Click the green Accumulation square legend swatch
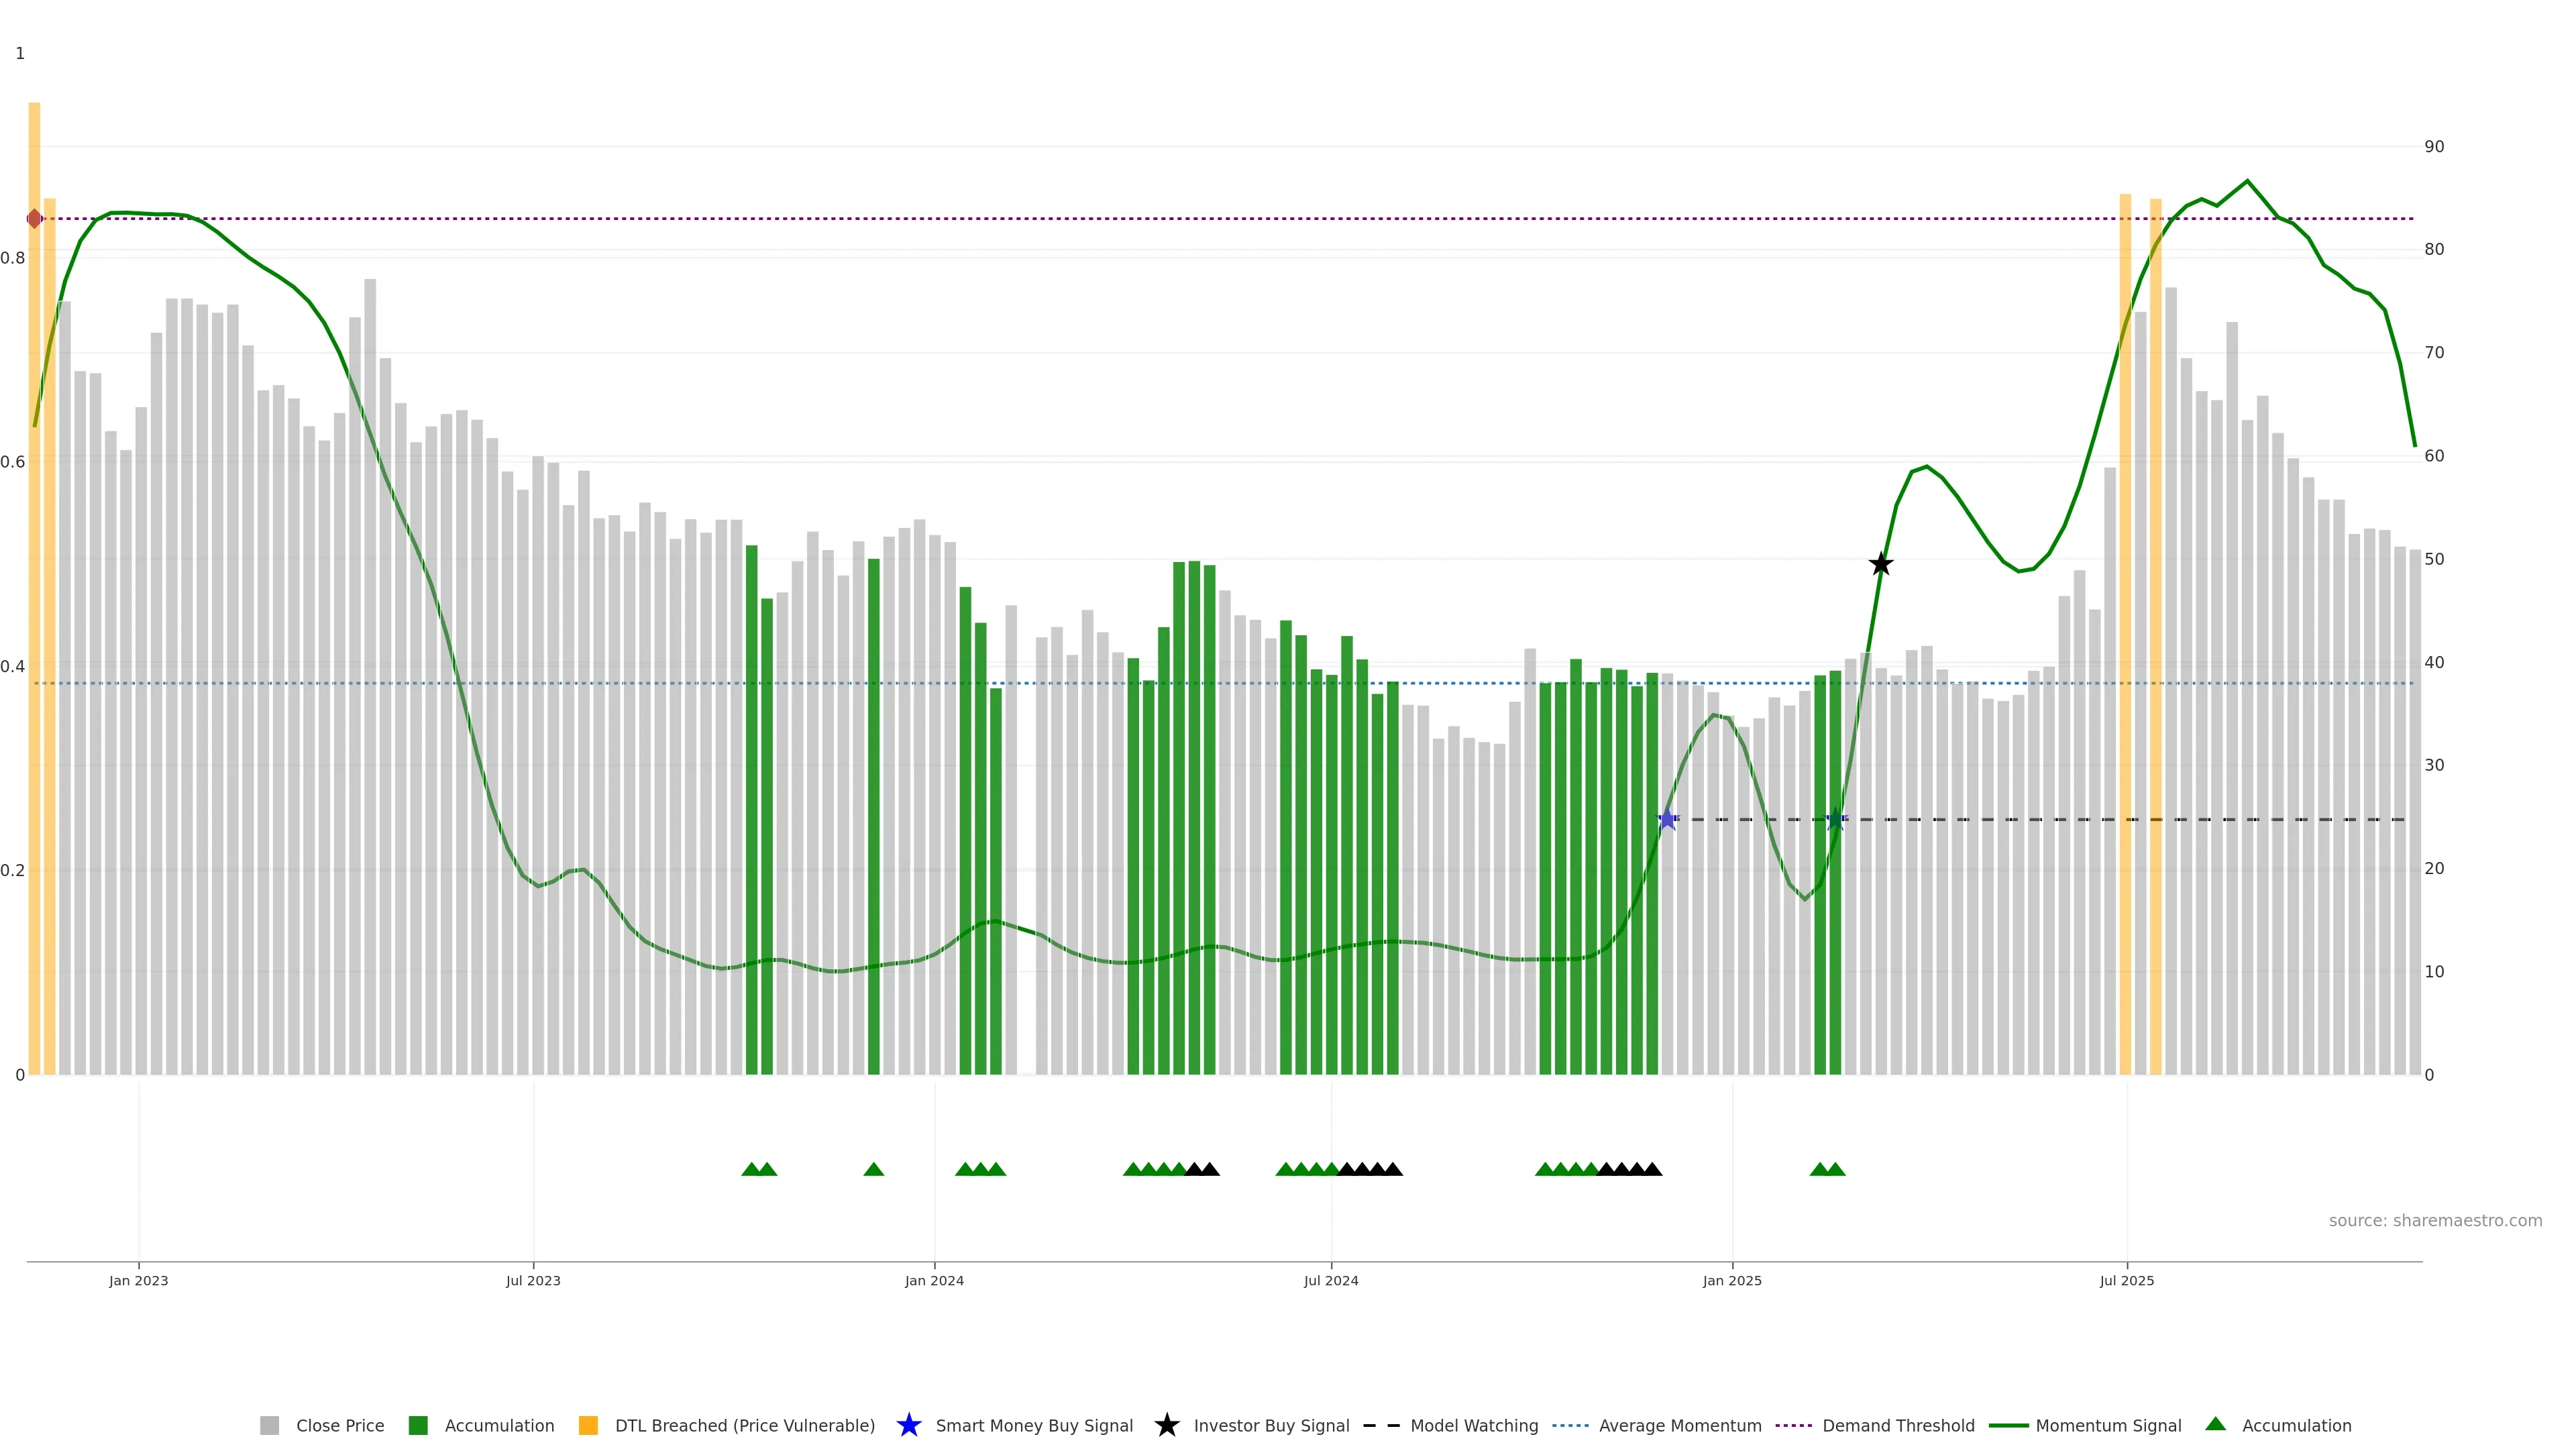Viewport: 2576px width, 1449px height. tap(418, 1425)
